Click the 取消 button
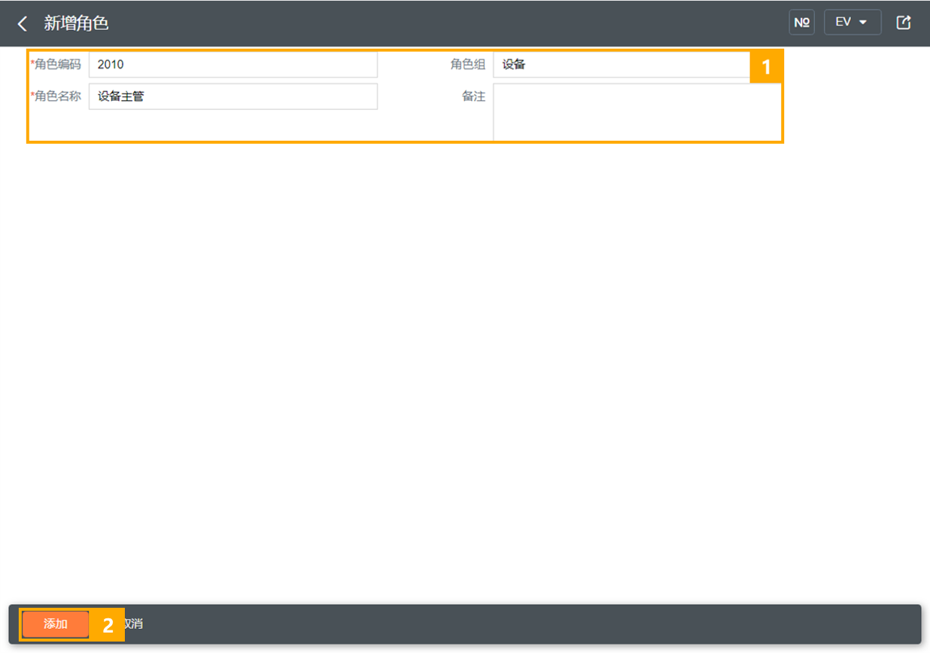 pyautogui.click(x=132, y=624)
